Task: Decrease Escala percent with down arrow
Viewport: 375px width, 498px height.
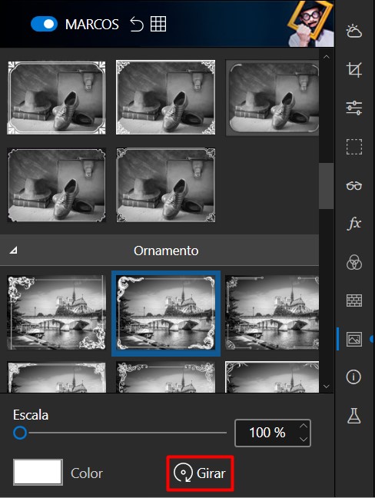Action: tap(304, 440)
